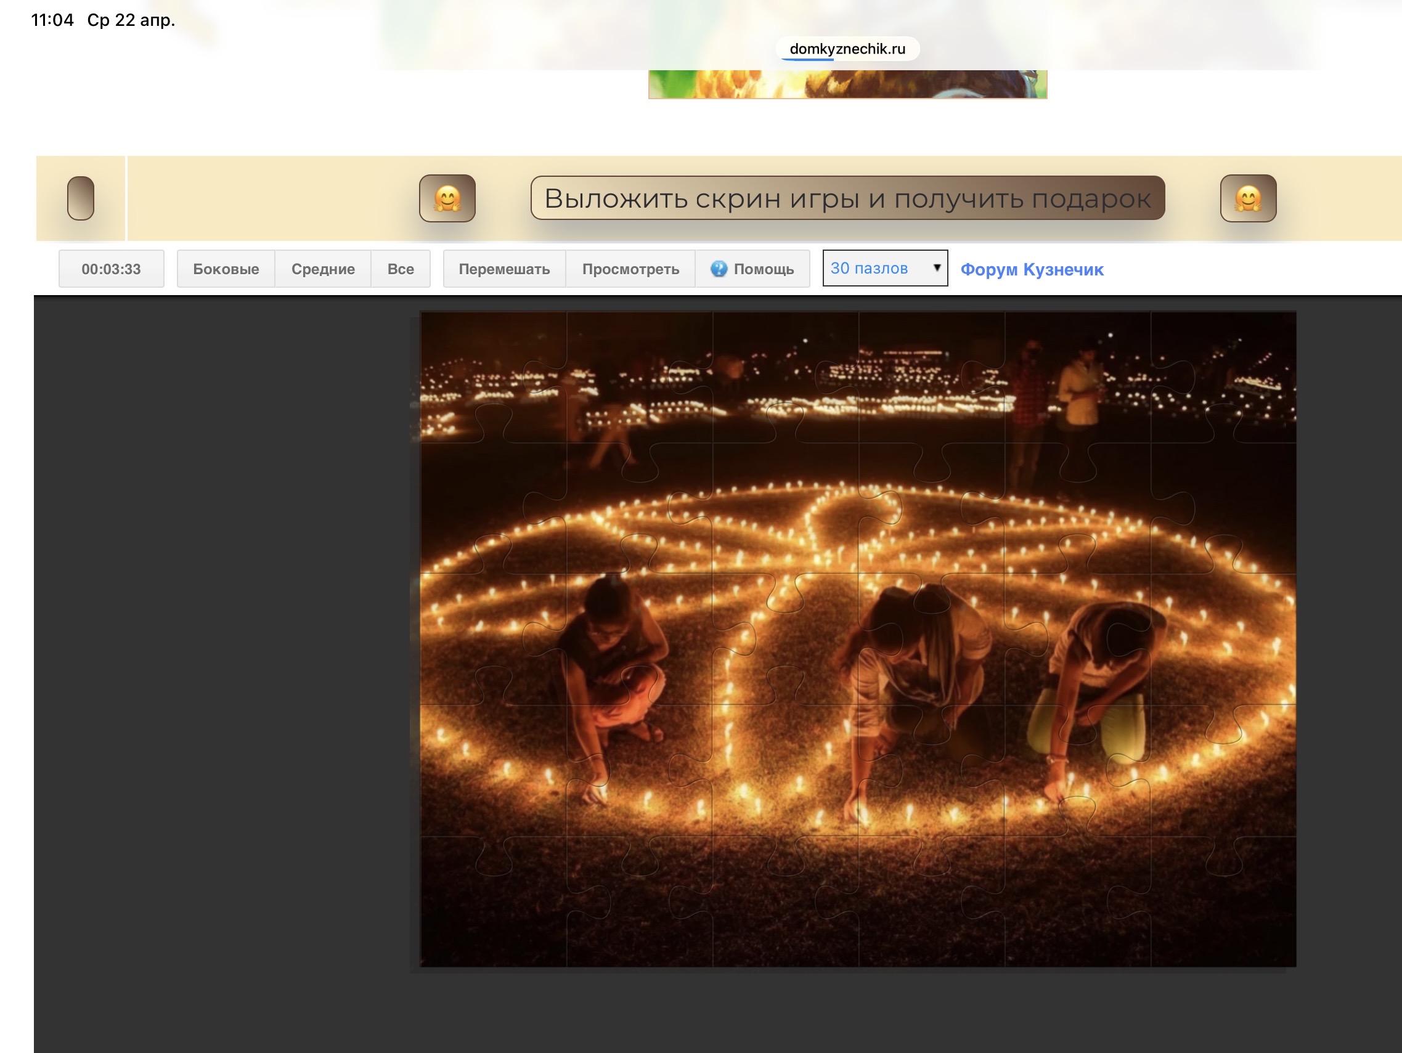Click the right hugging-face emoji button

point(1247,198)
